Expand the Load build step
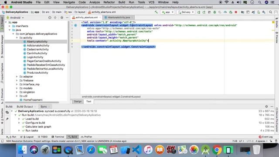 click(x=19, y=119)
